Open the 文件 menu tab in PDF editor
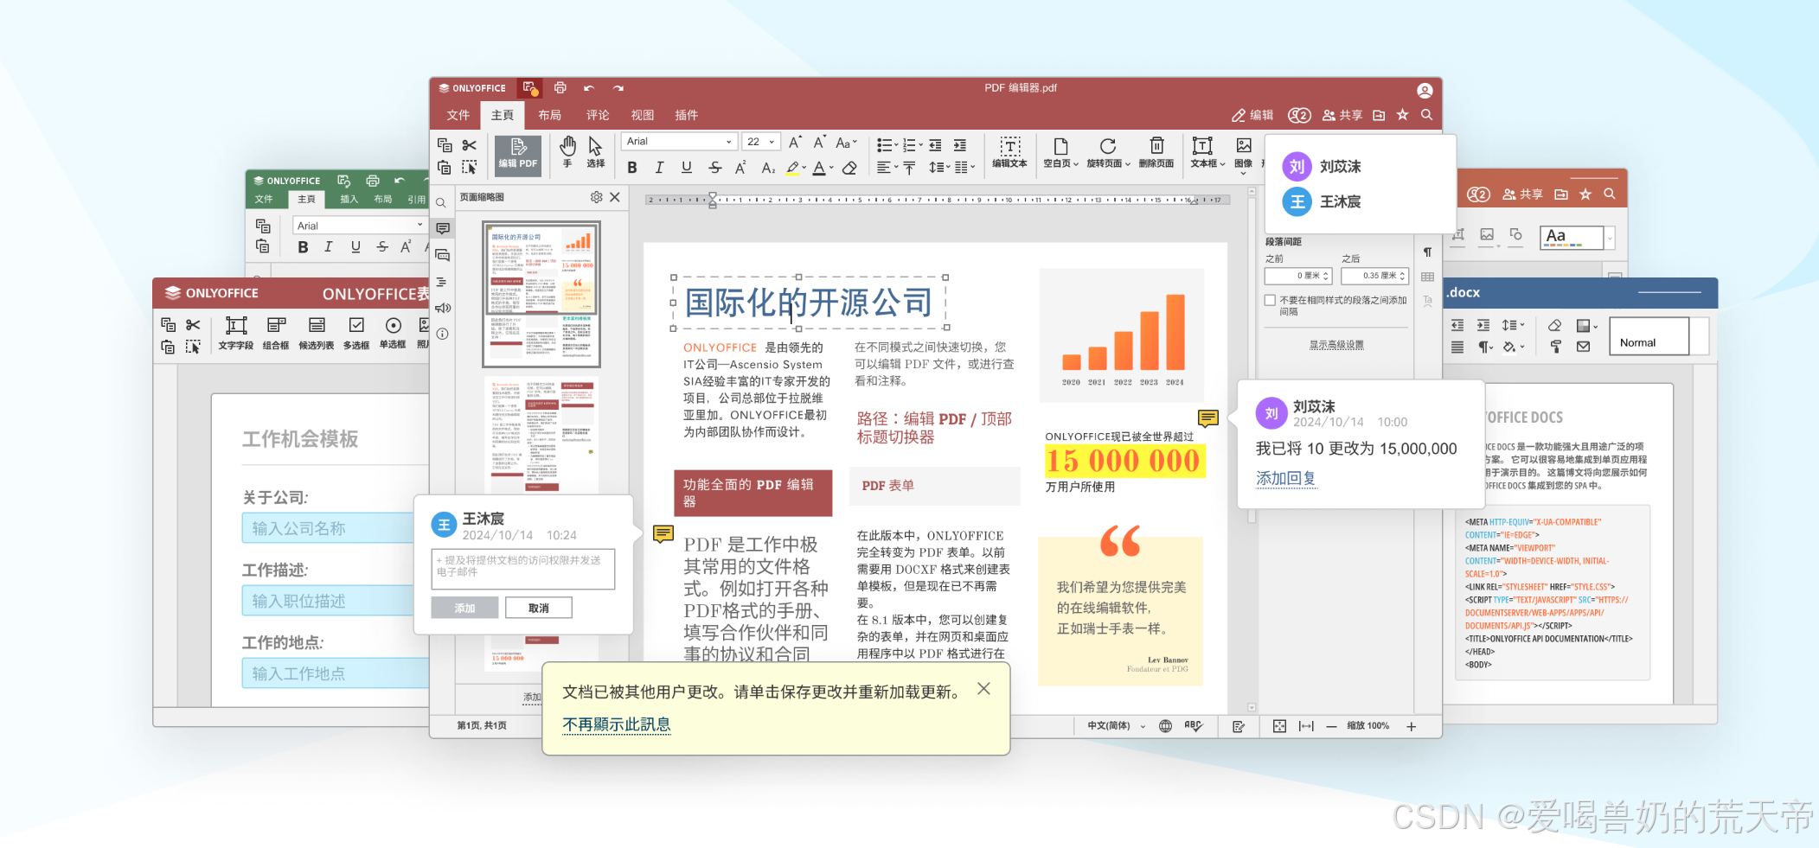Screen dimensions: 1819x848 [x=458, y=115]
